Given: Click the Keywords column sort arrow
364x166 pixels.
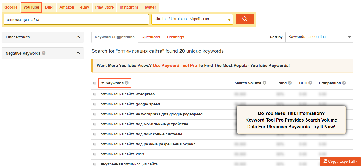Looking at the screenshot, I should tap(103, 83).
